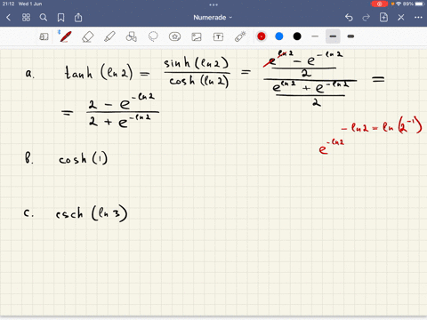Open the more options ellipsis menu

tap(418, 18)
